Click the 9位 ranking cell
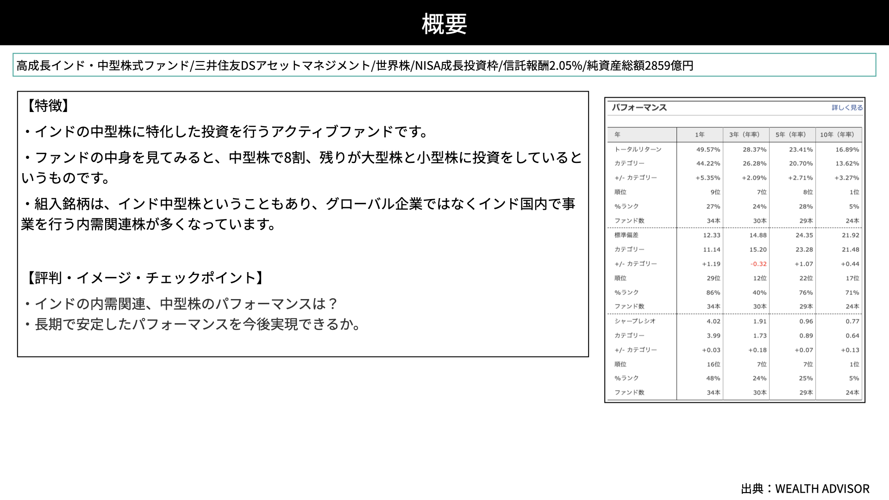889x500 pixels. coord(715,192)
